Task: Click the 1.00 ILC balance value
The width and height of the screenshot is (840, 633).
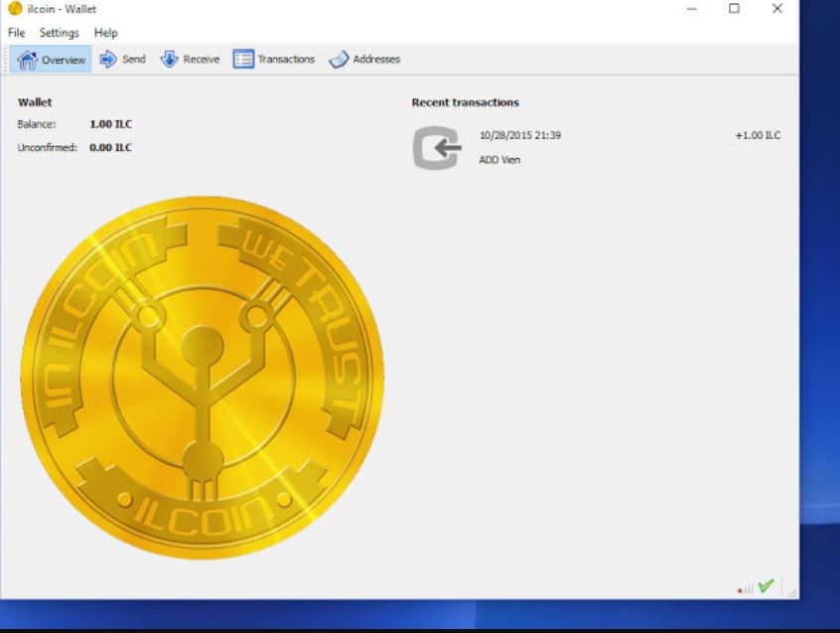Action: pos(110,124)
